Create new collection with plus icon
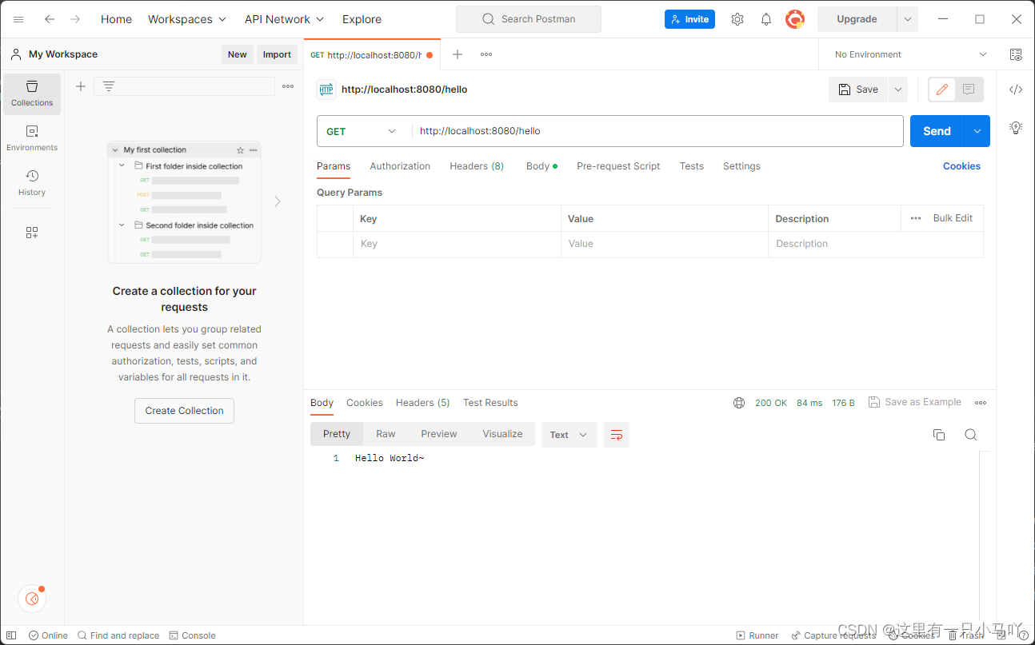 coord(81,86)
